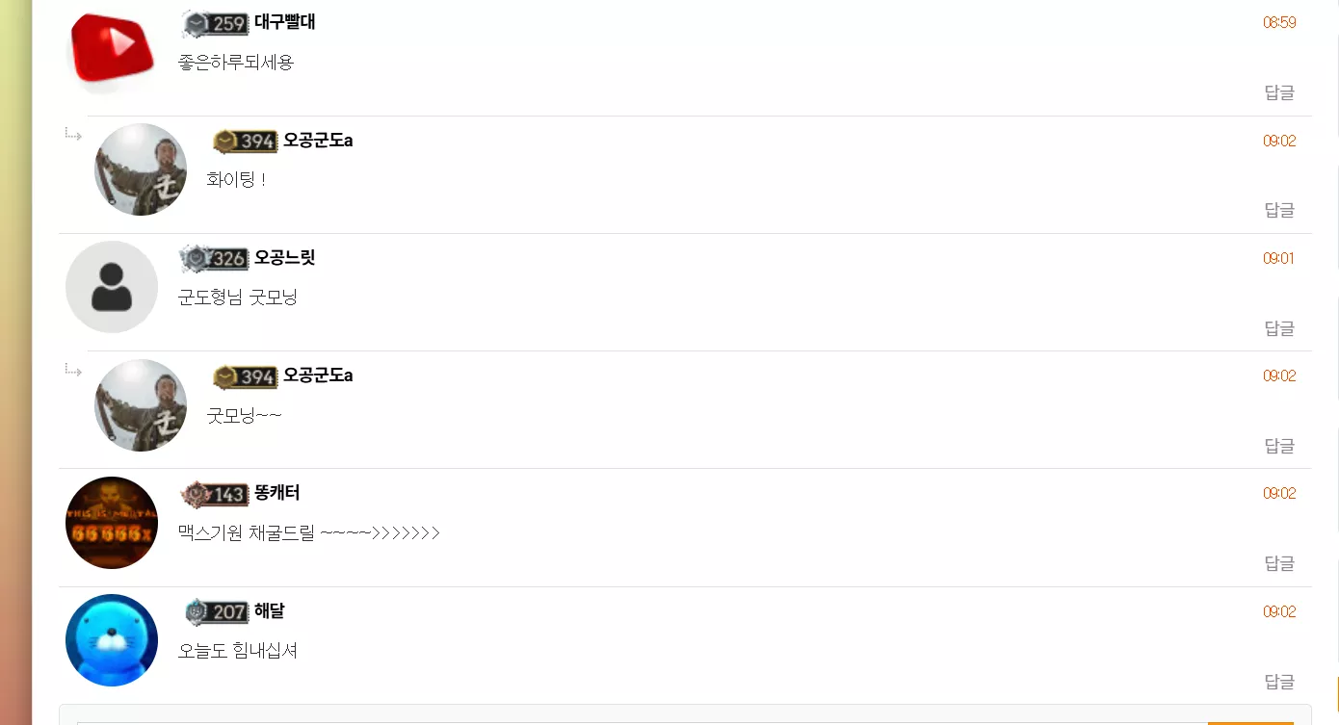Click the username 오공느릿

[x=284, y=258]
